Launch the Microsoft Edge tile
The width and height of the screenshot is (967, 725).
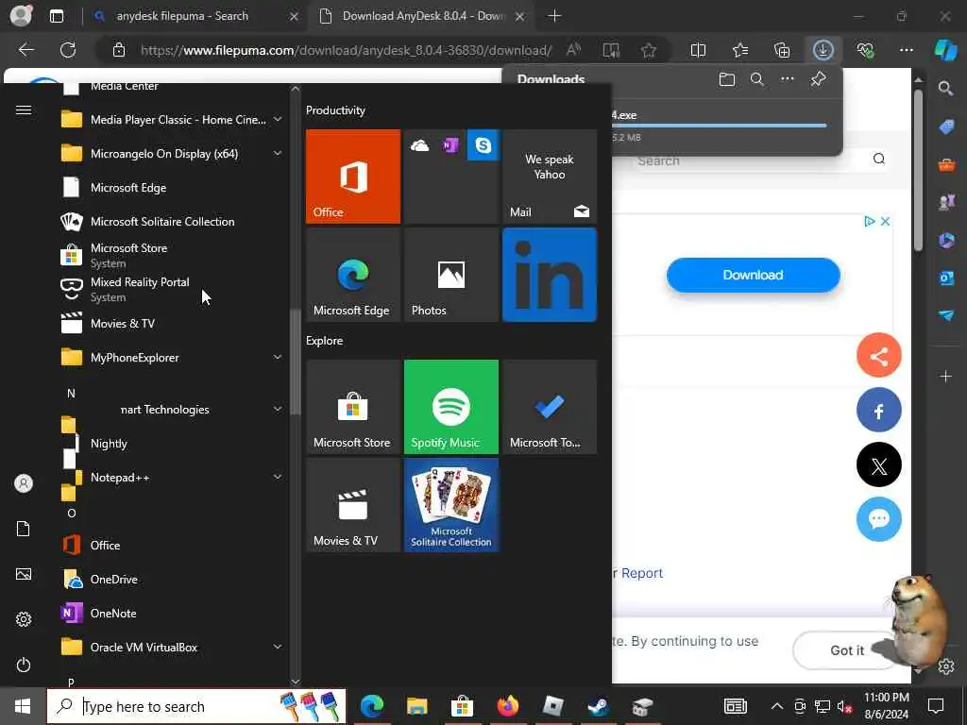(x=353, y=275)
